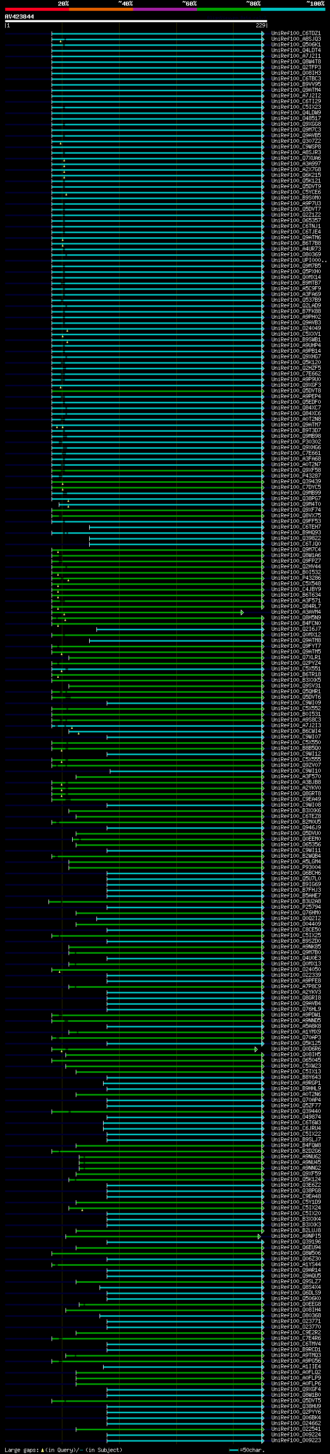
Task: Select the UniRef100_Q2I6J7 label
Action: (295, 629)
